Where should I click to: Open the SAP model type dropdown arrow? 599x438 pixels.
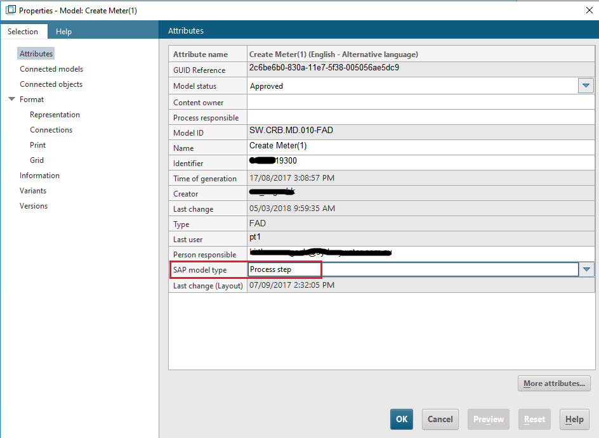[586, 270]
